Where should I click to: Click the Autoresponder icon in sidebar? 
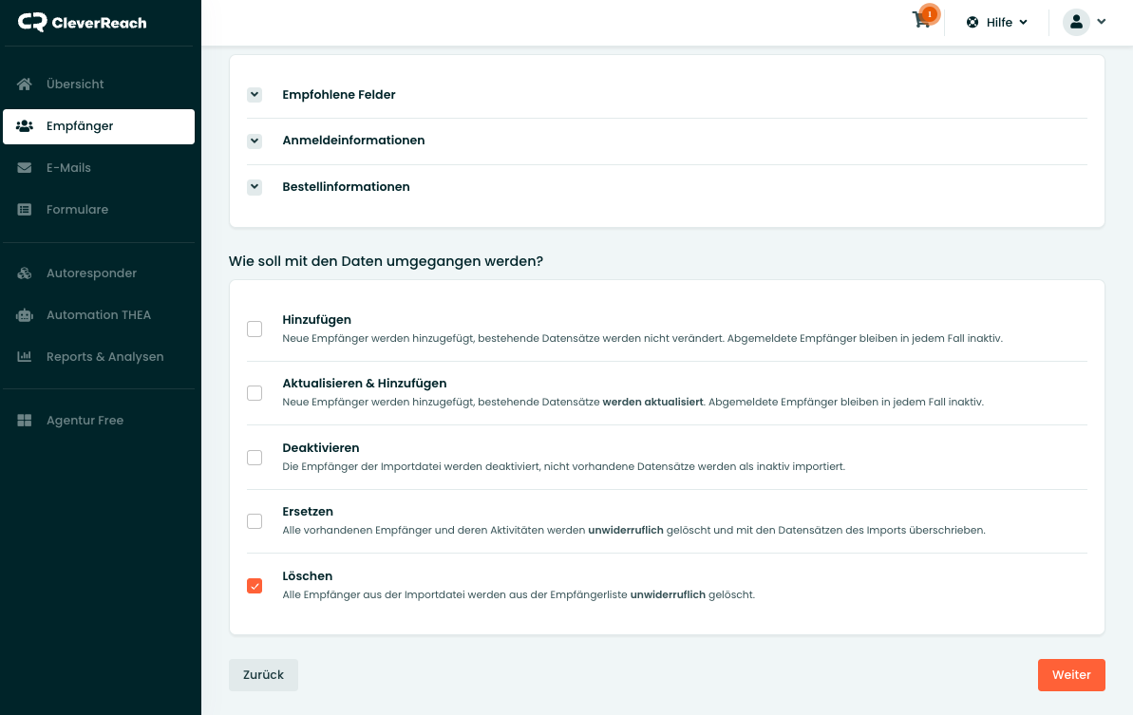[26, 273]
